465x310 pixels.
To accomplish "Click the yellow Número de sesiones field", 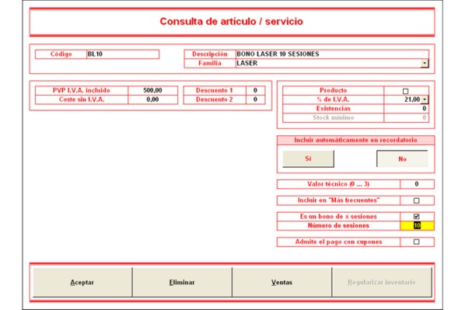I will pos(417,226).
